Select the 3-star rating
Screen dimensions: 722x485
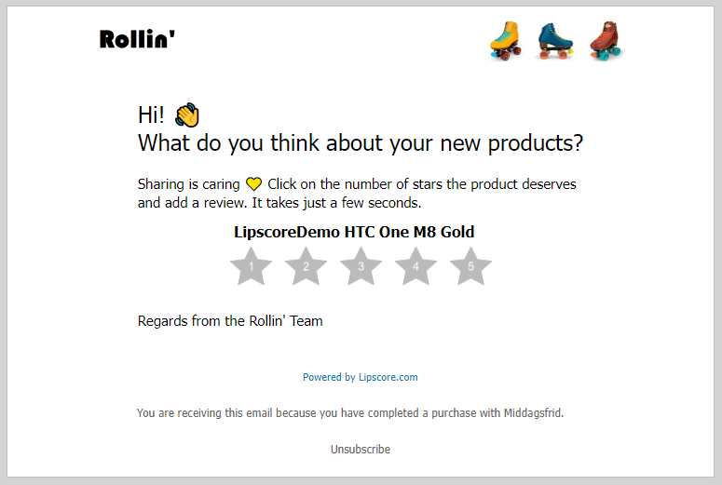(x=361, y=267)
